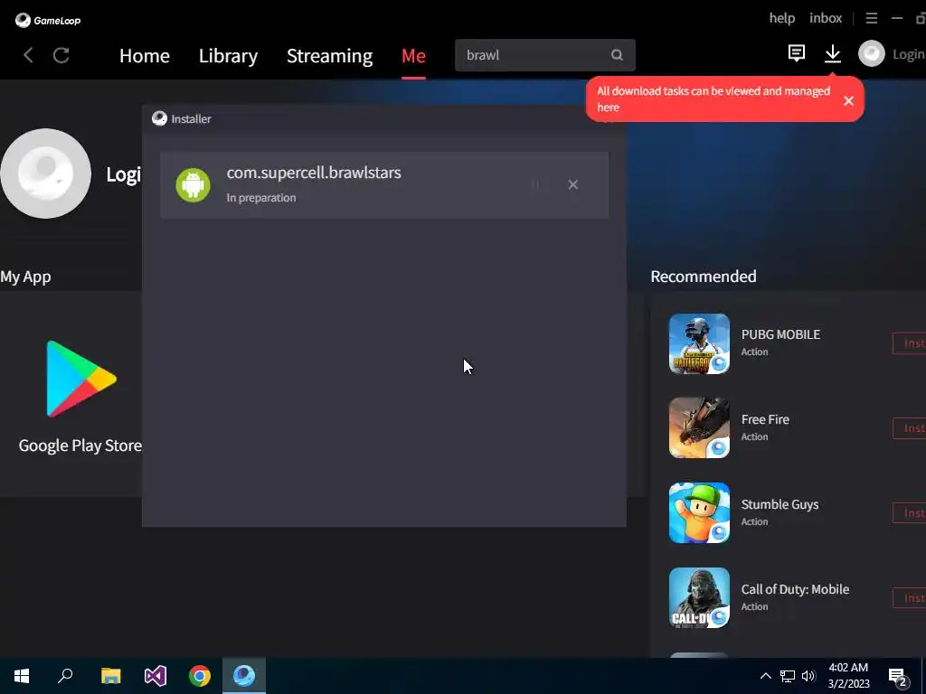Viewport: 926px width, 694px height.
Task: Click the My App heading
Action: [25, 277]
